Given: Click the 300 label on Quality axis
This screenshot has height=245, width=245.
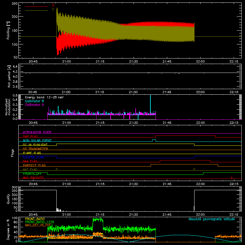Looking at the screenshot, I should click(15, 187).
